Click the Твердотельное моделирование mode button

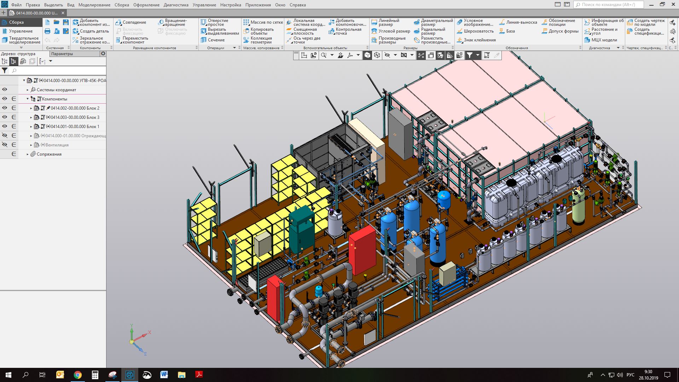(21, 40)
